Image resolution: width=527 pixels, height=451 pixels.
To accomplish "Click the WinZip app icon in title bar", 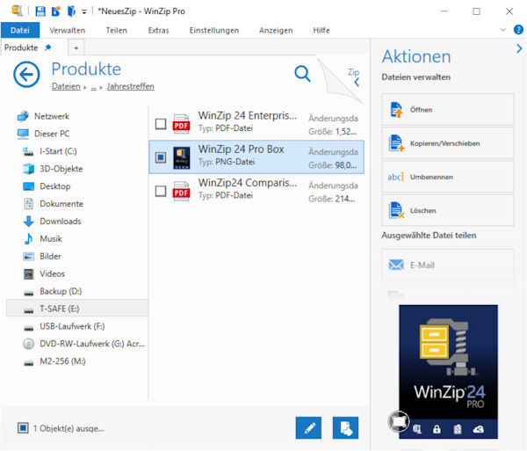I will pos(18,11).
